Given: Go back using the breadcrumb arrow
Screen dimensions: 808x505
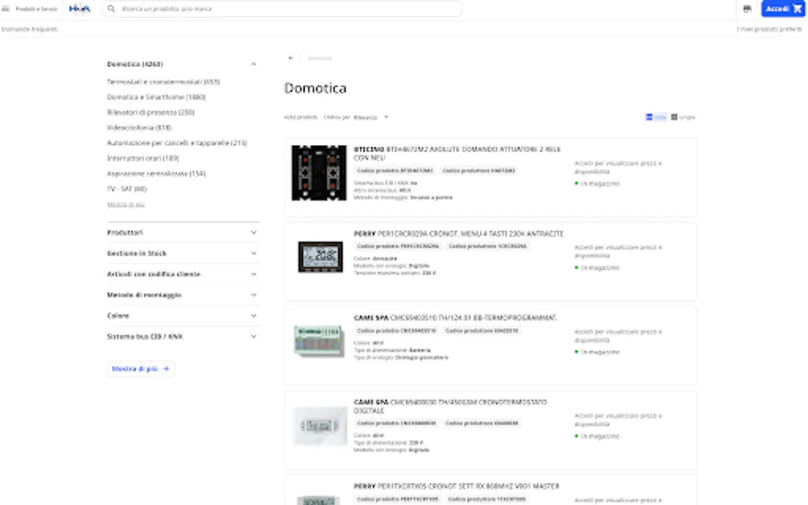Looking at the screenshot, I should 291,58.
